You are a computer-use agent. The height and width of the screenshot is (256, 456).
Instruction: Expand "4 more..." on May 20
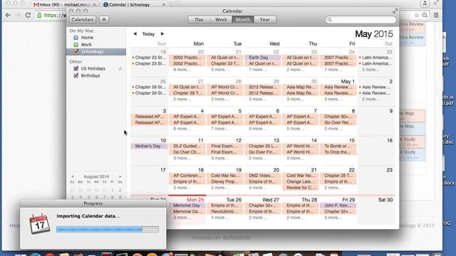tap(258, 188)
